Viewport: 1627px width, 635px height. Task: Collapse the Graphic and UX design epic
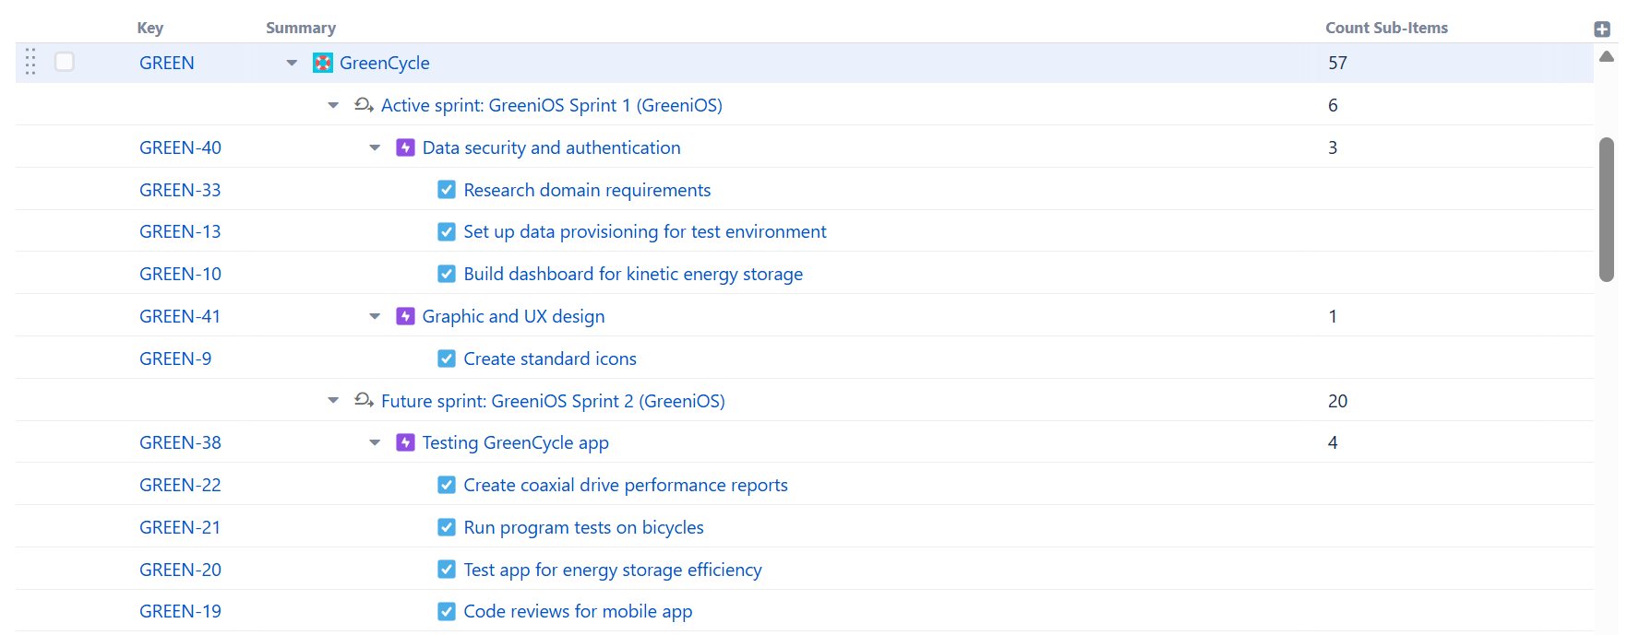pyautogui.click(x=375, y=316)
